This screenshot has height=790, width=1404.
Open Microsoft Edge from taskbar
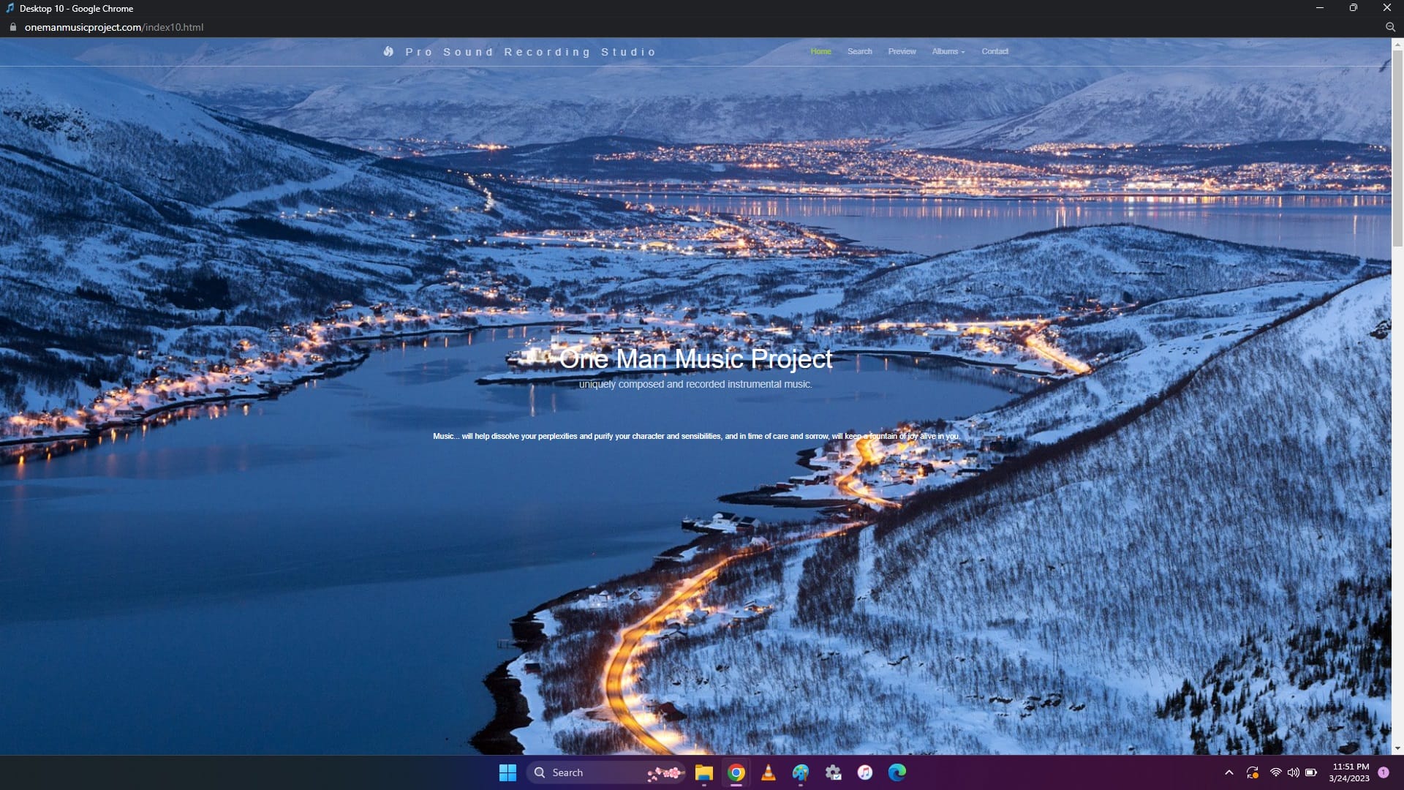coord(897,772)
